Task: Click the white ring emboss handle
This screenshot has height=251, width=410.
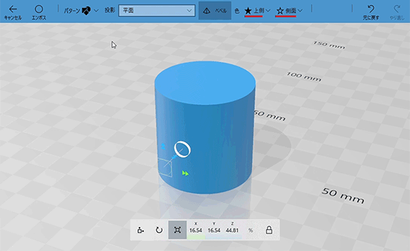Action: [182, 149]
